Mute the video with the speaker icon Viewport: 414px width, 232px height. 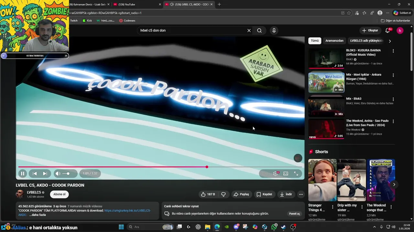coord(58,173)
